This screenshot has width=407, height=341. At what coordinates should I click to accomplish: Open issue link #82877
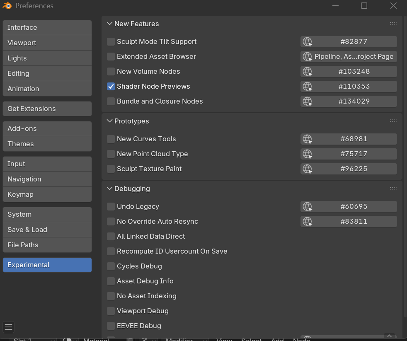pyautogui.click(x=349, y=41)
